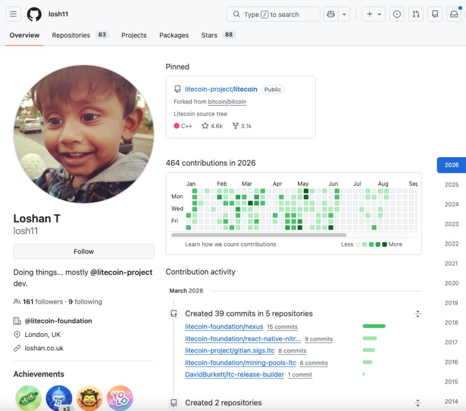Image resolution: width=466 pixels, height=411 pixels.
Task: Open the hamburger navigation menu
Action: tap(13, 14)
